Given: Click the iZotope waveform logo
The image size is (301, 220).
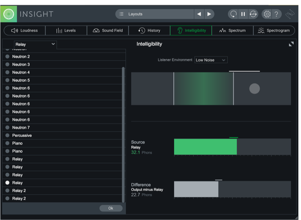Looking at the screenshot, I should coord(290,14).
